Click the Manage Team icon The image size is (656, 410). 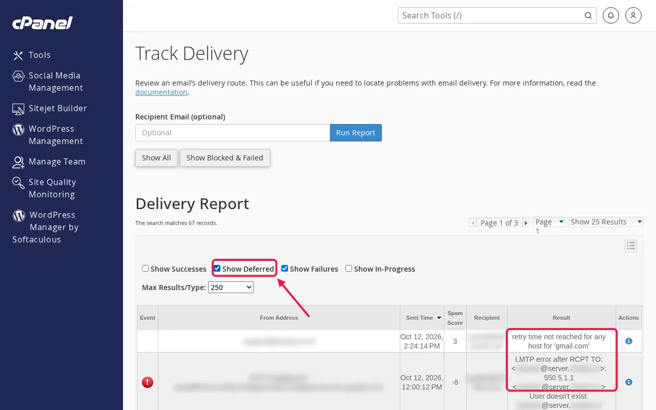point(18,162)
